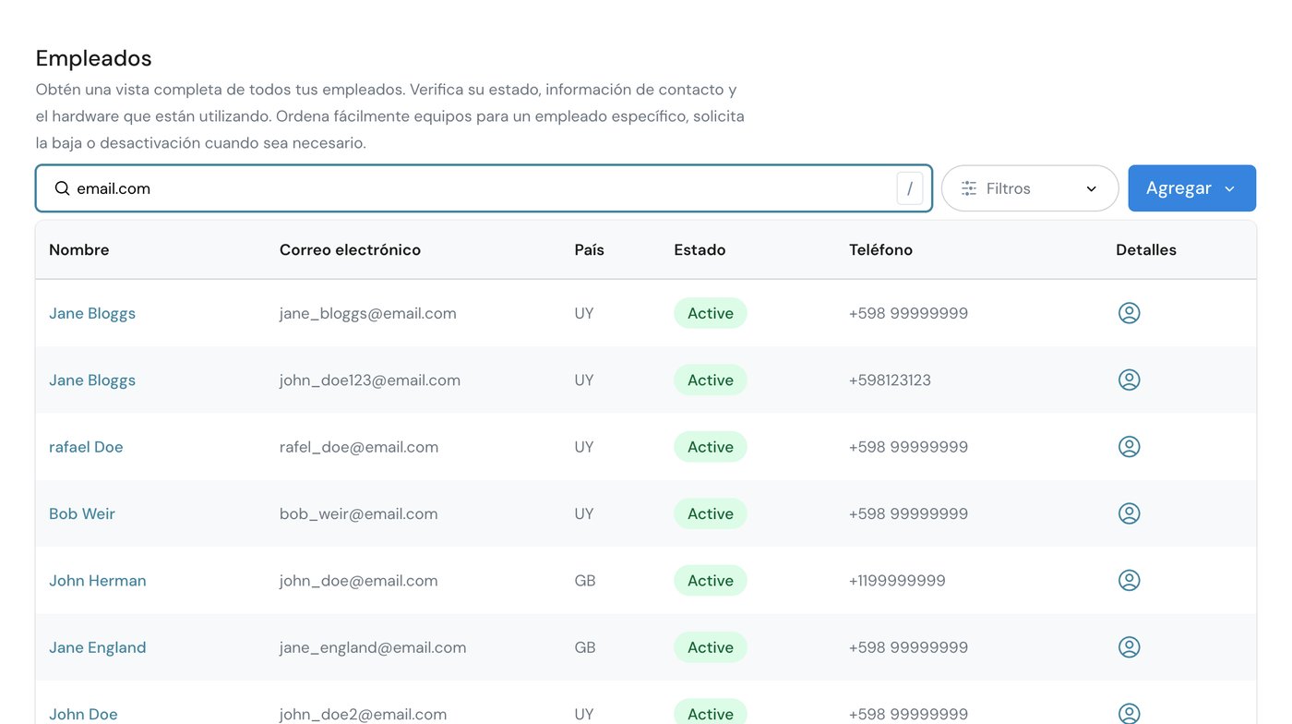This screenshot has height=724, width=1292.
Task: Click the magnifier icon in the search box
Action: coord(62,188)
